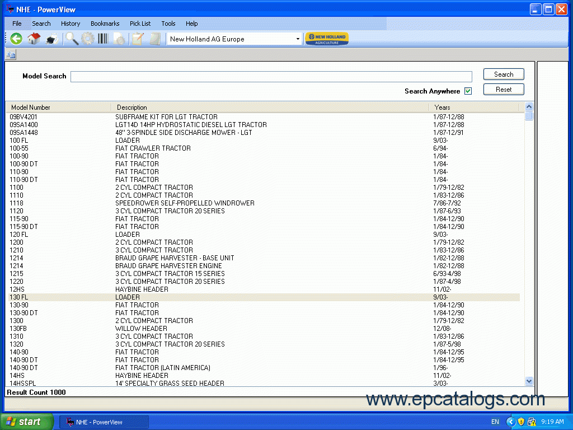Click the printer icon

[x=52, y=39]
